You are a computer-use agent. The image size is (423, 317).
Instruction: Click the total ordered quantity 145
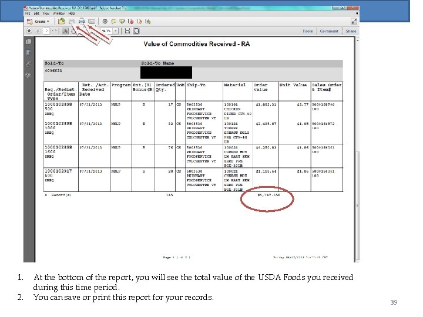(x=169, y=195)
